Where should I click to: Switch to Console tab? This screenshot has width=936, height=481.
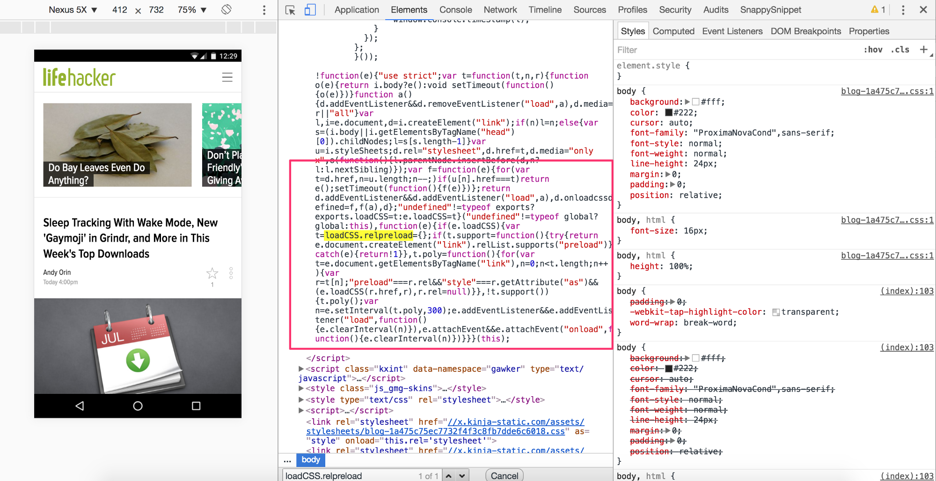click(455, 10)
